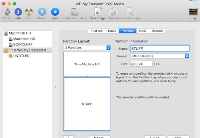Image resolution: width=200 pixels, height=138 pixels.
Task: Zoom the window with the green button
Action: coord(15,4)
